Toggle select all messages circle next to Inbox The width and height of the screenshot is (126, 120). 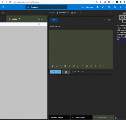[x=9, y=19]
